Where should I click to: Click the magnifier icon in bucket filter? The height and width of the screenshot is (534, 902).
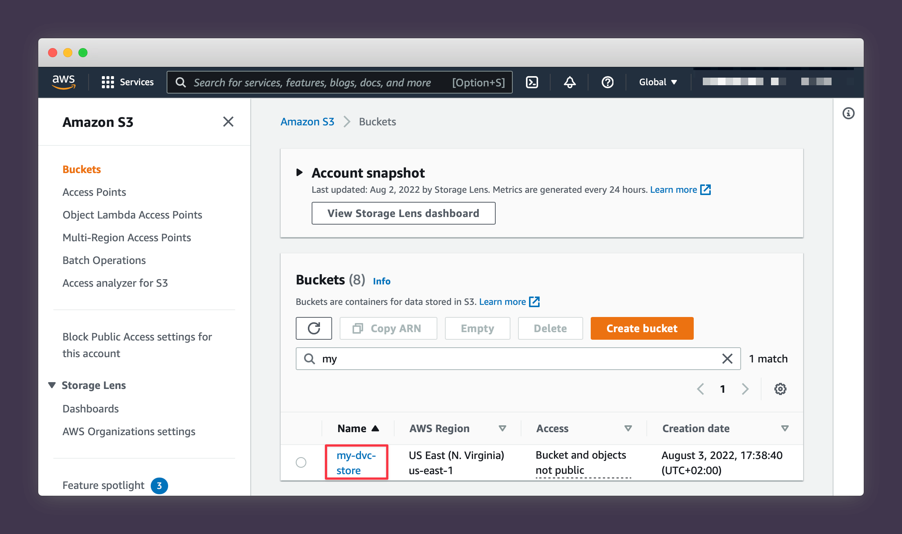tap(309, 359)
